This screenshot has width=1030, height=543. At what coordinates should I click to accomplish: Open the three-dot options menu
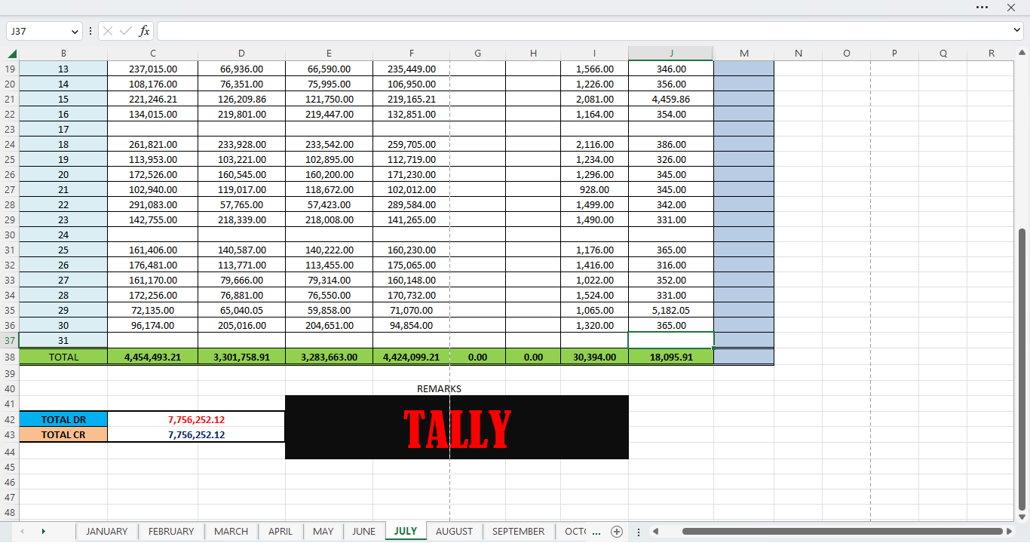click(982, 7)
